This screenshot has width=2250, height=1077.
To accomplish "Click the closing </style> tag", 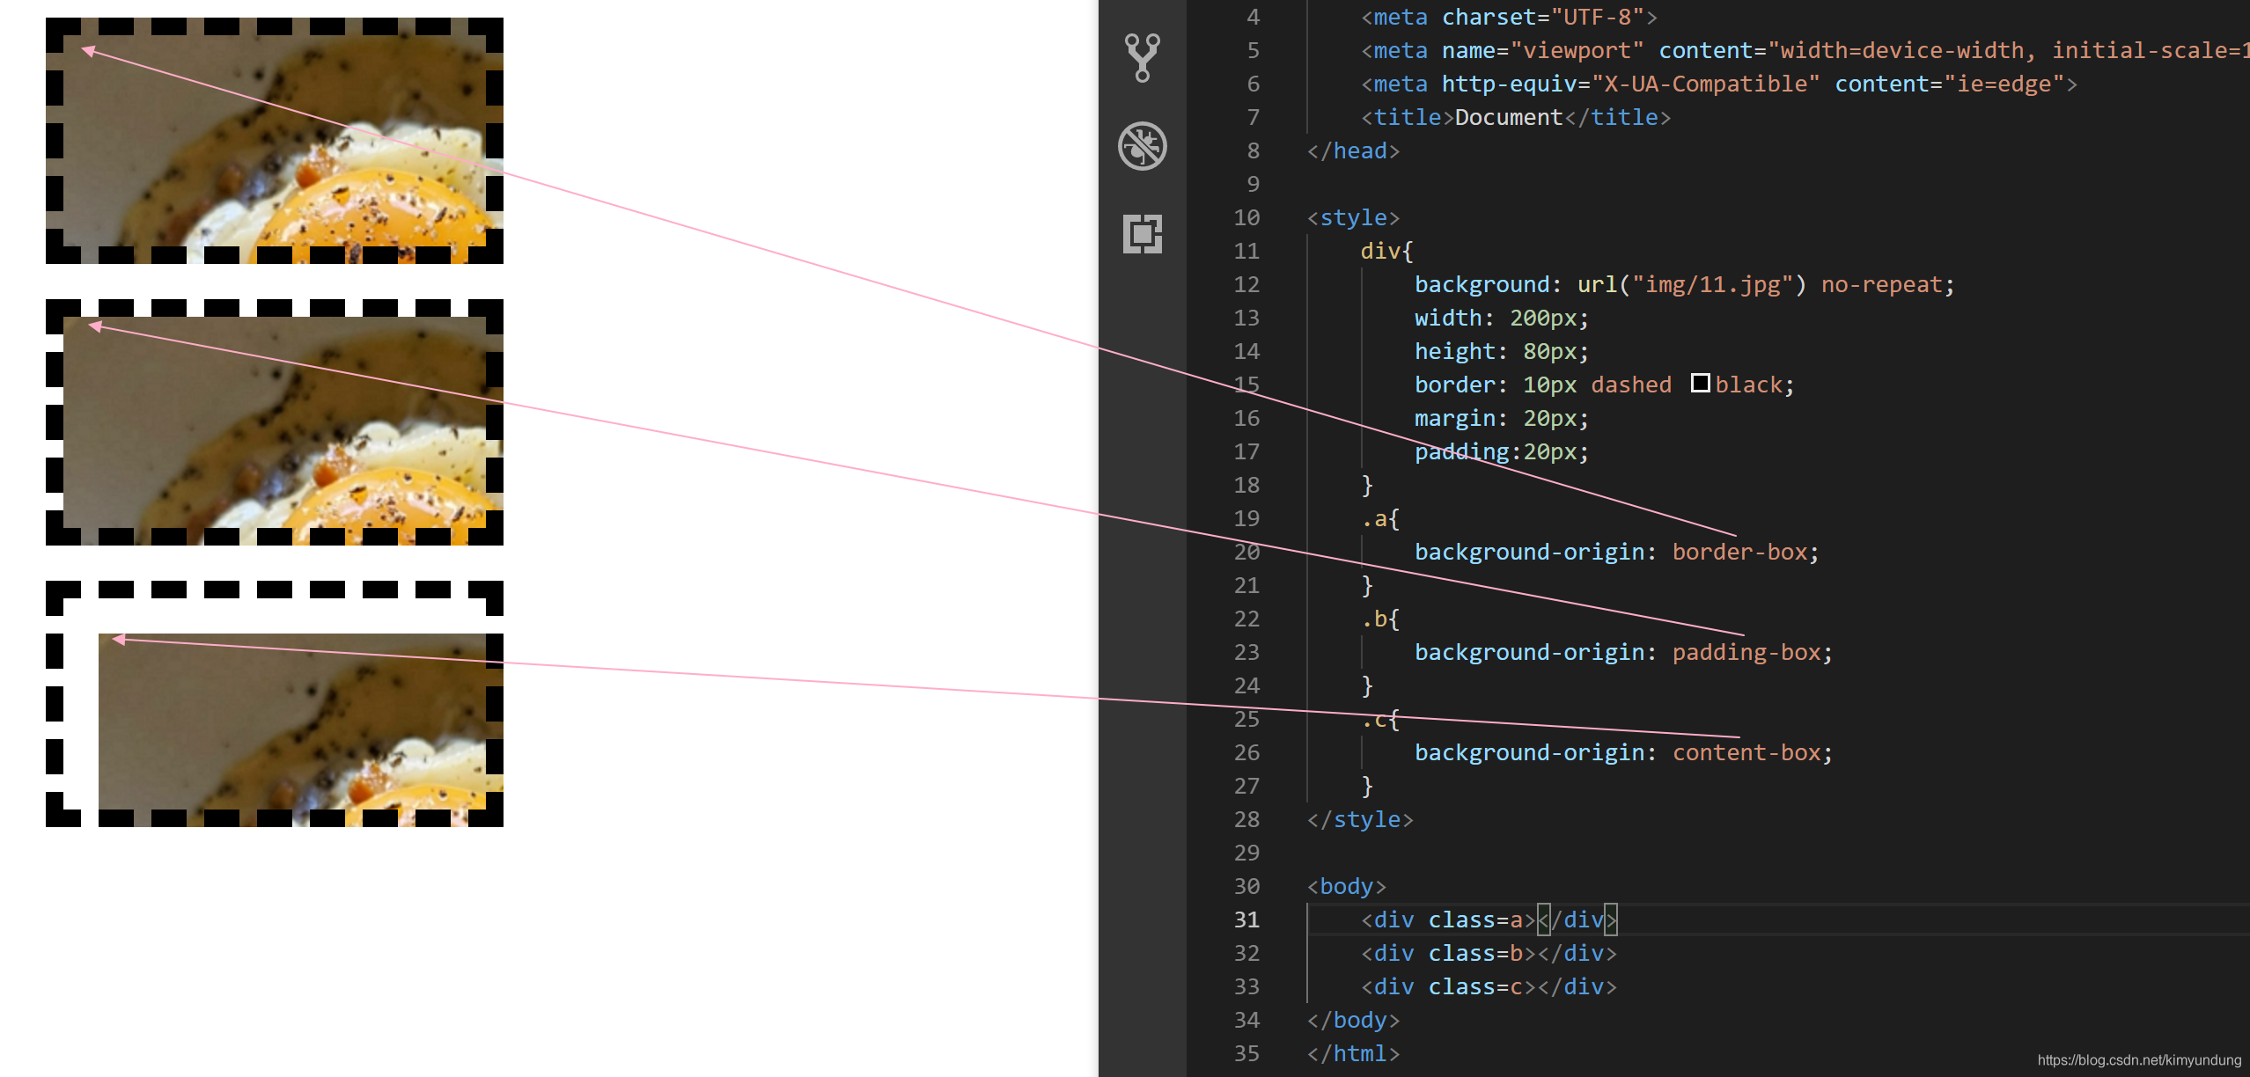I will (1360, 819).
